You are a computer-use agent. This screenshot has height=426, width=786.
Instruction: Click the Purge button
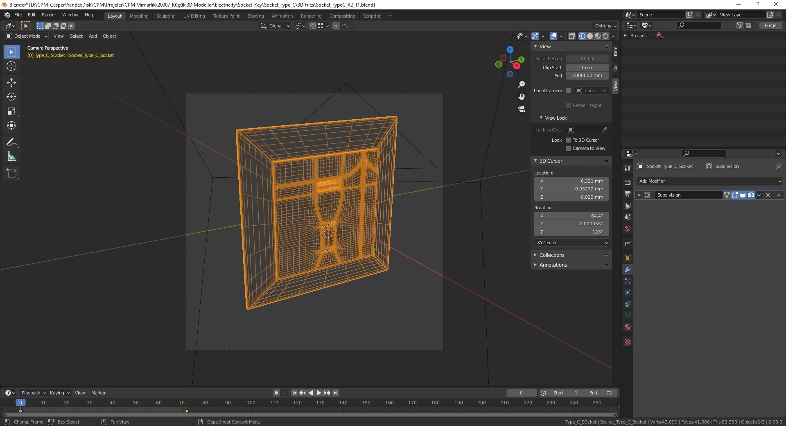pos(770,25)
